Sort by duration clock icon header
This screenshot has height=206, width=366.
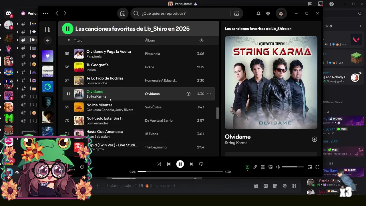(201, 40)
